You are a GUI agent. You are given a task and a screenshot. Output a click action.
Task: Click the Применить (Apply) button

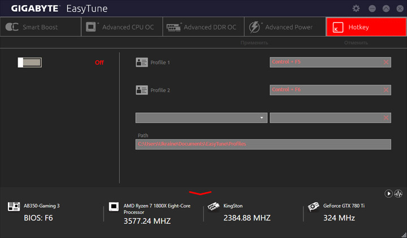(254, 43)
